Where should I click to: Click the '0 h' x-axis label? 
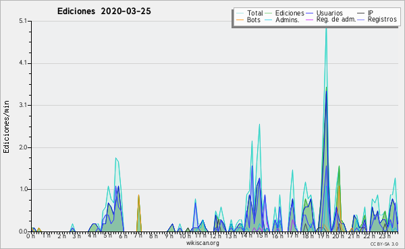(31, 236)
